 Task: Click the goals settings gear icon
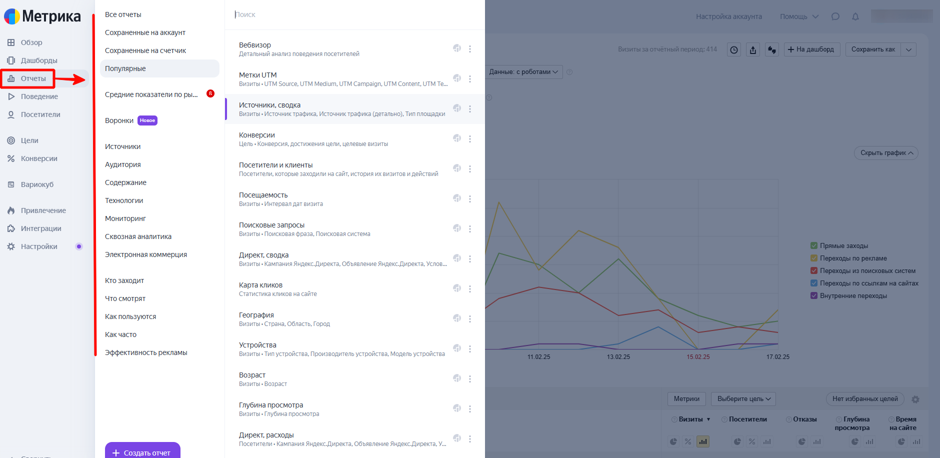pyautogui.click(x=915, y=399)
